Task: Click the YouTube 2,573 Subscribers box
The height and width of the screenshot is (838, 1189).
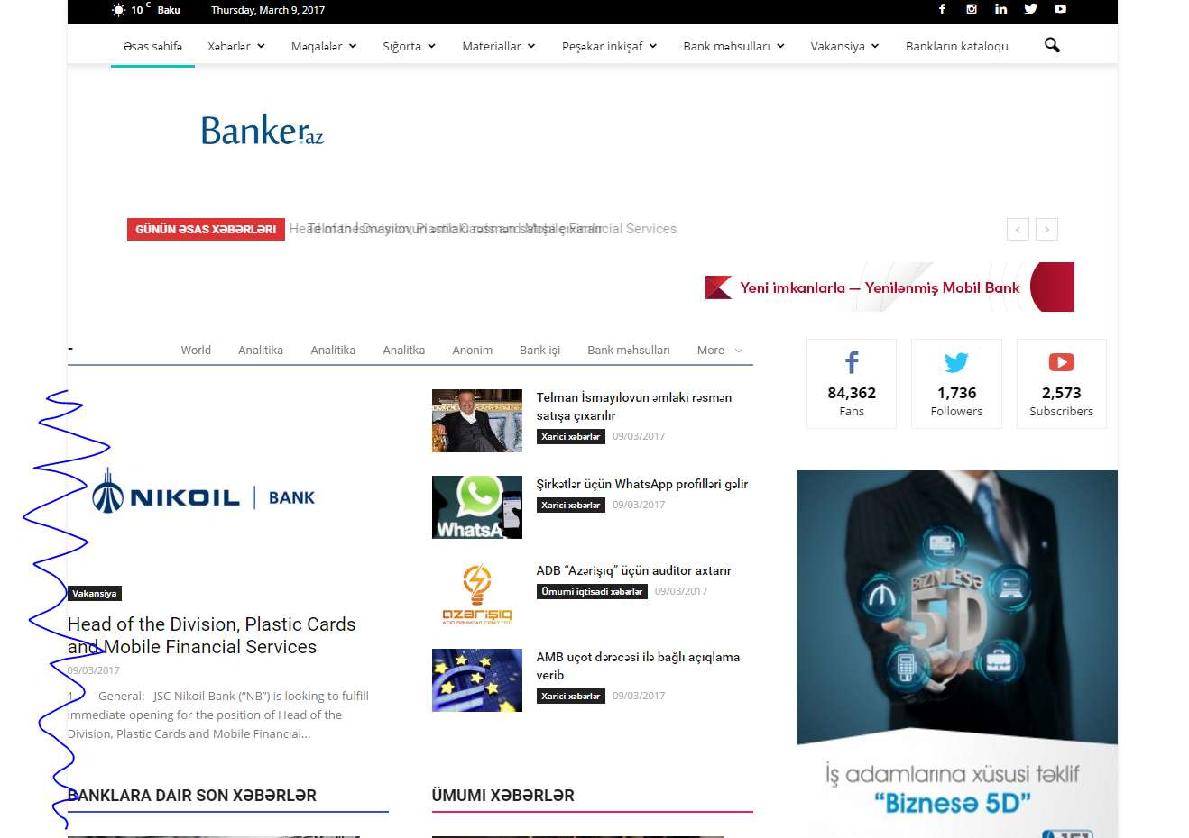Action: [x=1061, y=384]
